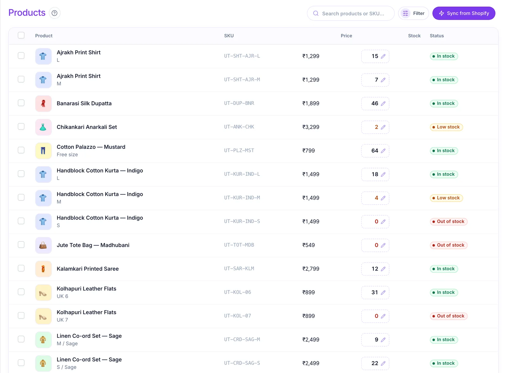Edit stock pencil for Kalamkari Printed Saree

pyautogui.click(x=383, y=269)
